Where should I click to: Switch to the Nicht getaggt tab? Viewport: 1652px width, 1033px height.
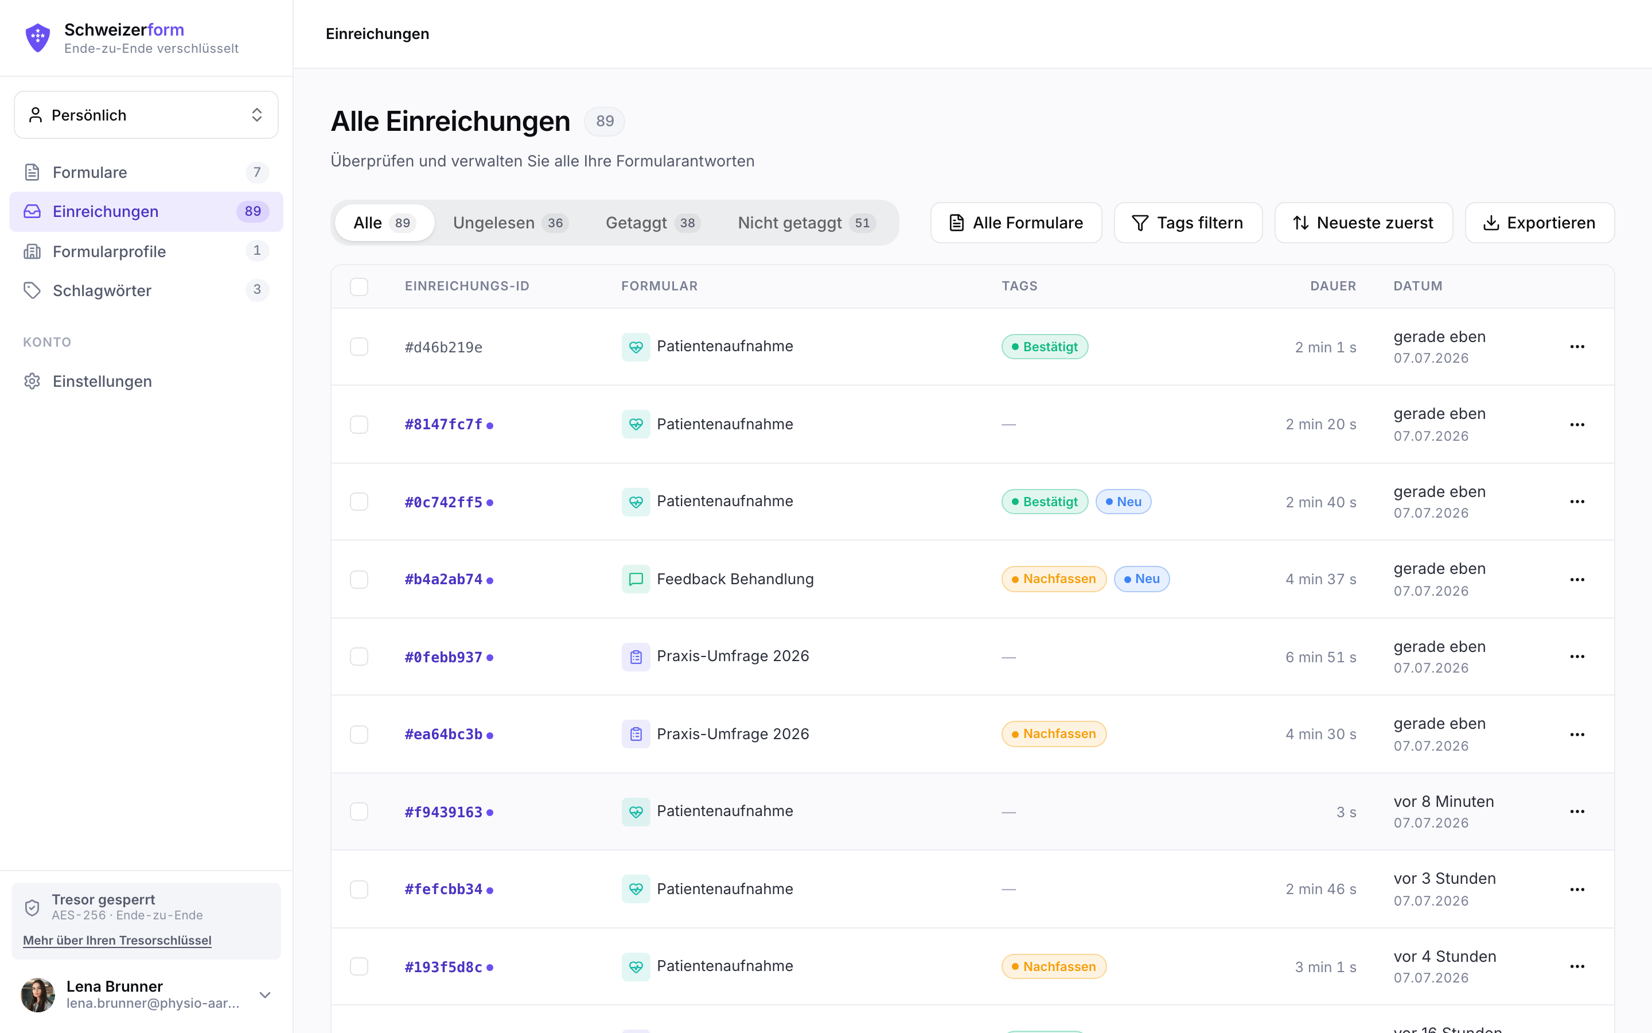[806, 223]
